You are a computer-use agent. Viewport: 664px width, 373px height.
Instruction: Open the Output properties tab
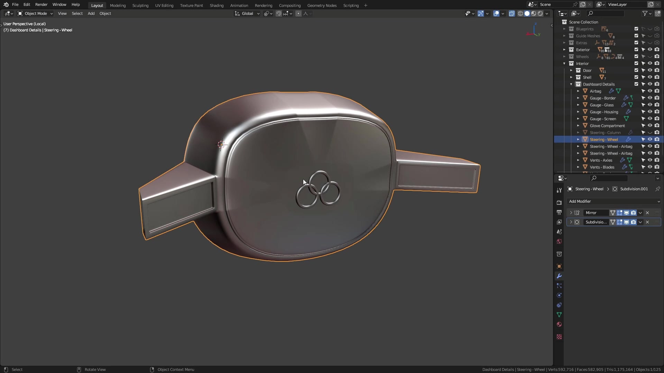click(x=559, y=212)
